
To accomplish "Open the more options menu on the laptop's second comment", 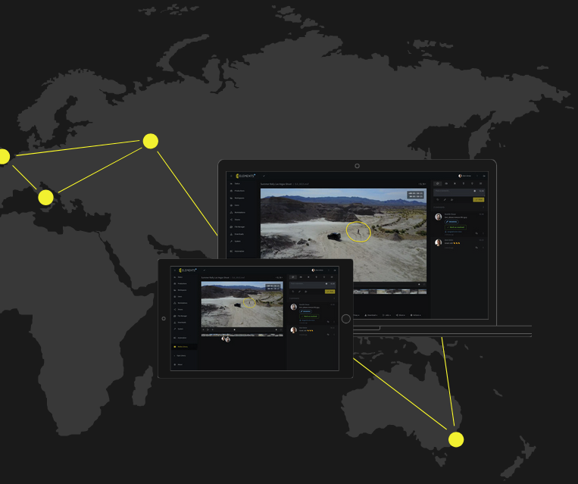I will [483, 247].
